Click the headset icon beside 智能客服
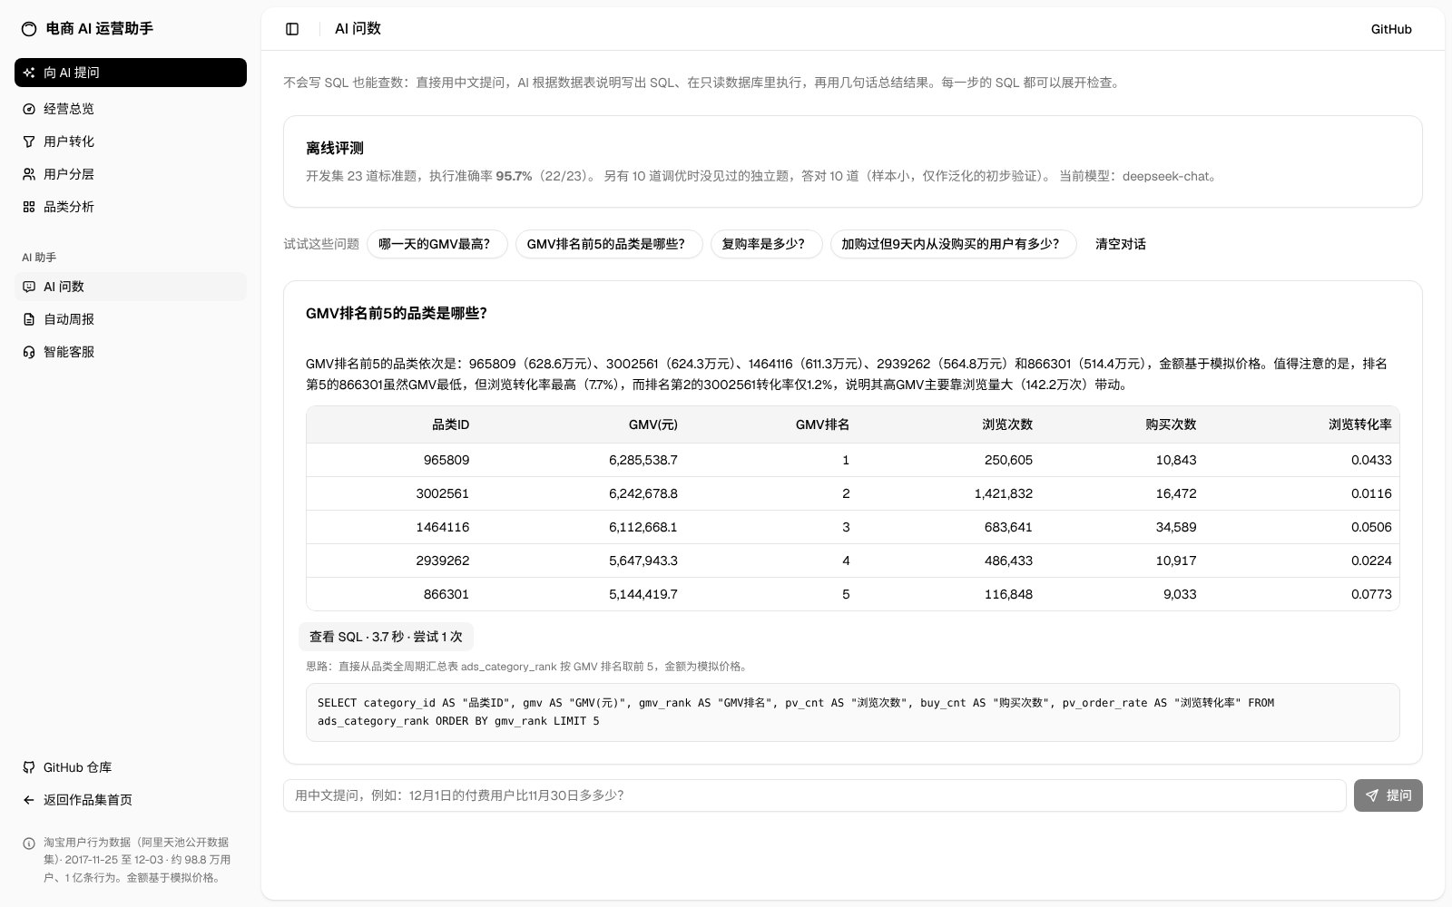Screen dimensions: 1452x907 (29, 352)
